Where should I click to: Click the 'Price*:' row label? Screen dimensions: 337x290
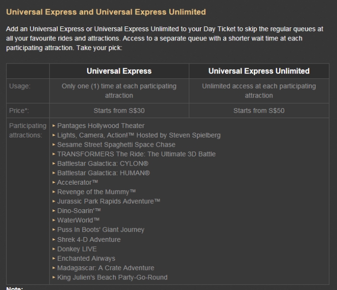pos(19,111)
